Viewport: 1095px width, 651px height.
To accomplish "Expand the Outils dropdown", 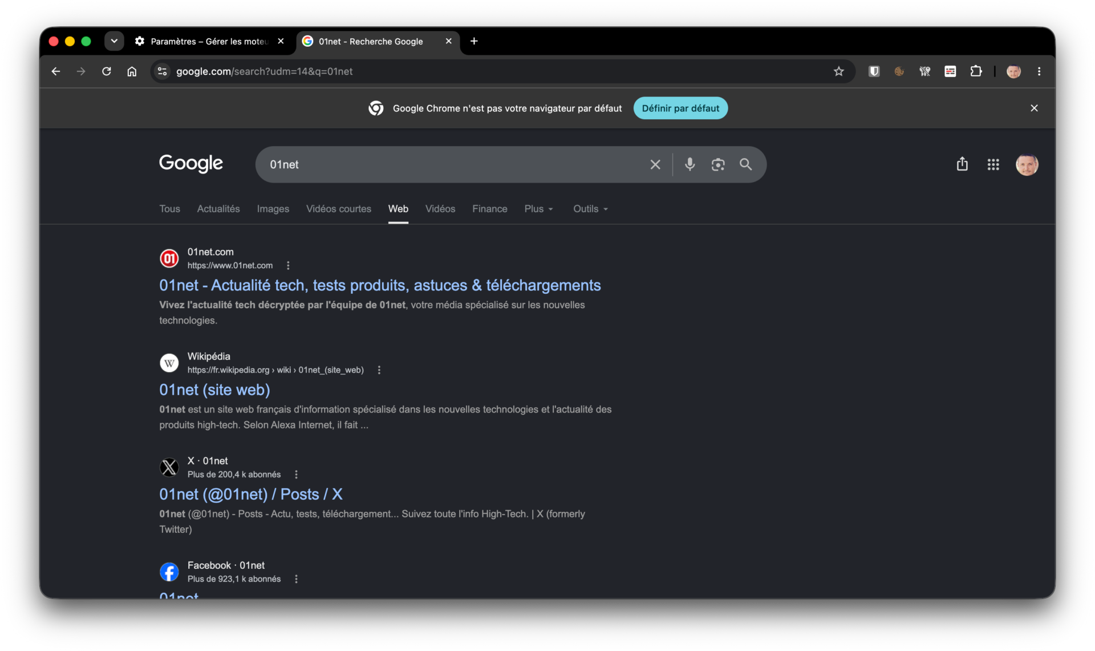I will click(x=590, y=209).
